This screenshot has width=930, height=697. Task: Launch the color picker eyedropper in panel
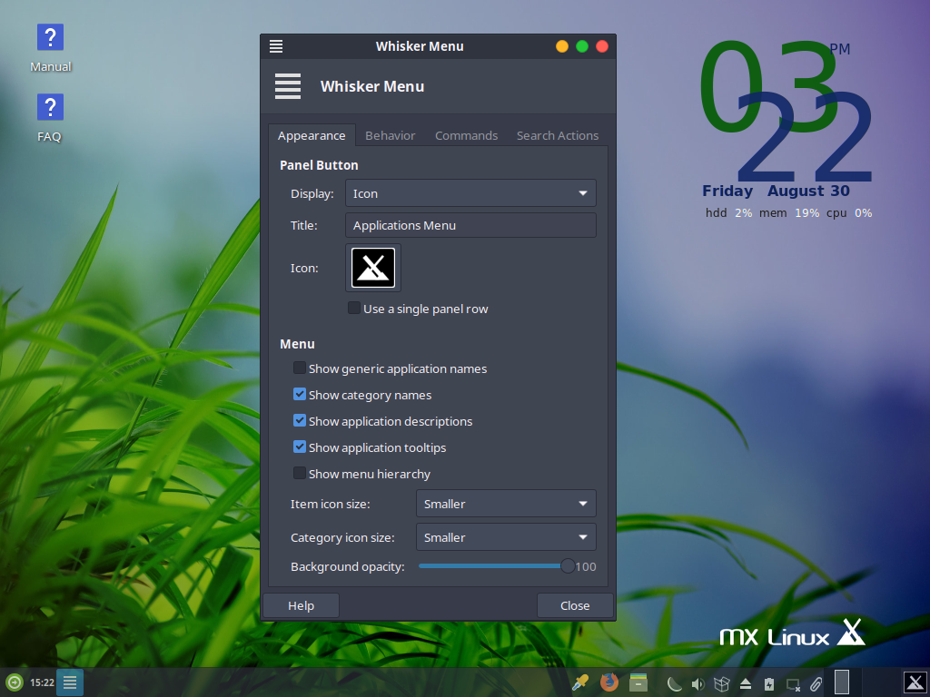[x=579, y=682]
